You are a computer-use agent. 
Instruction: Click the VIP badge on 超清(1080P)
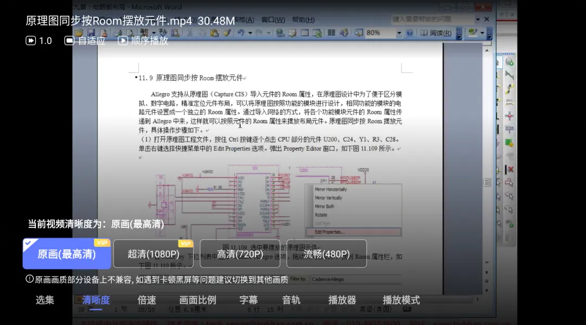186,244
